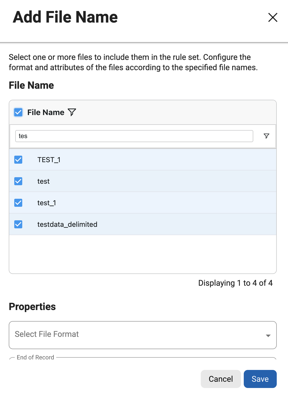
Task: Deselect the test_1 file checkbox
Action: coord(18,203)
